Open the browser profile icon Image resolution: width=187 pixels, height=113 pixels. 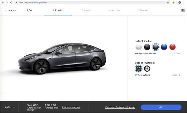point(180,3)
